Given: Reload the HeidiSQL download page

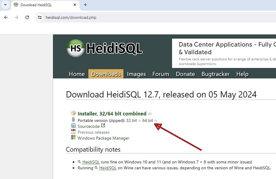Looking at the screenshot, I should point(27,17).
